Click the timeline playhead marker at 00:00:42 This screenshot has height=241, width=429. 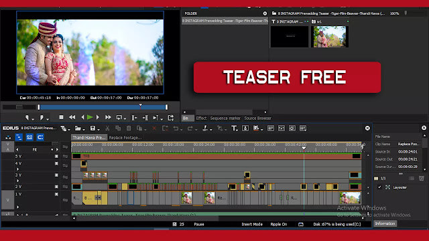pos(304,148)
